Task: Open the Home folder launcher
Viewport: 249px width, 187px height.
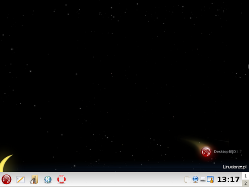Action: (x=34, y=179)
